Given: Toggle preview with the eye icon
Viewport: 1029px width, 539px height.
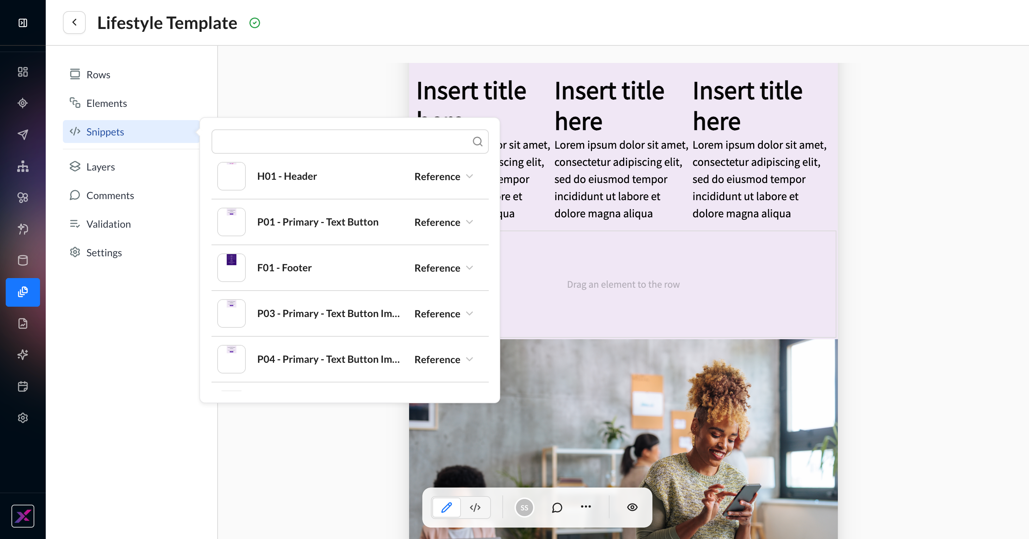Looking at the screenshot, I should click(x=632, y=508).
